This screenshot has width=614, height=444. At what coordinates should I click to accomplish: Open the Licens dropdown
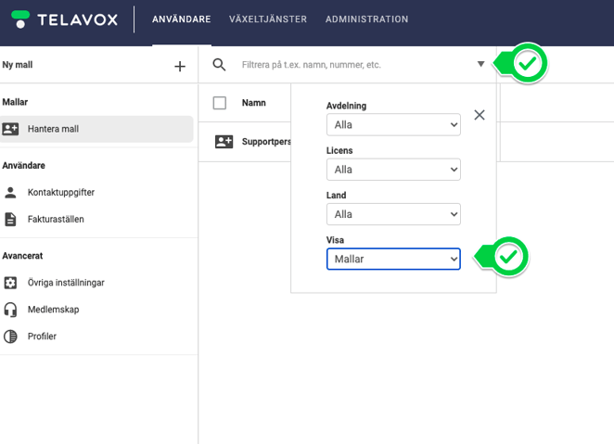tap(393, 170)
